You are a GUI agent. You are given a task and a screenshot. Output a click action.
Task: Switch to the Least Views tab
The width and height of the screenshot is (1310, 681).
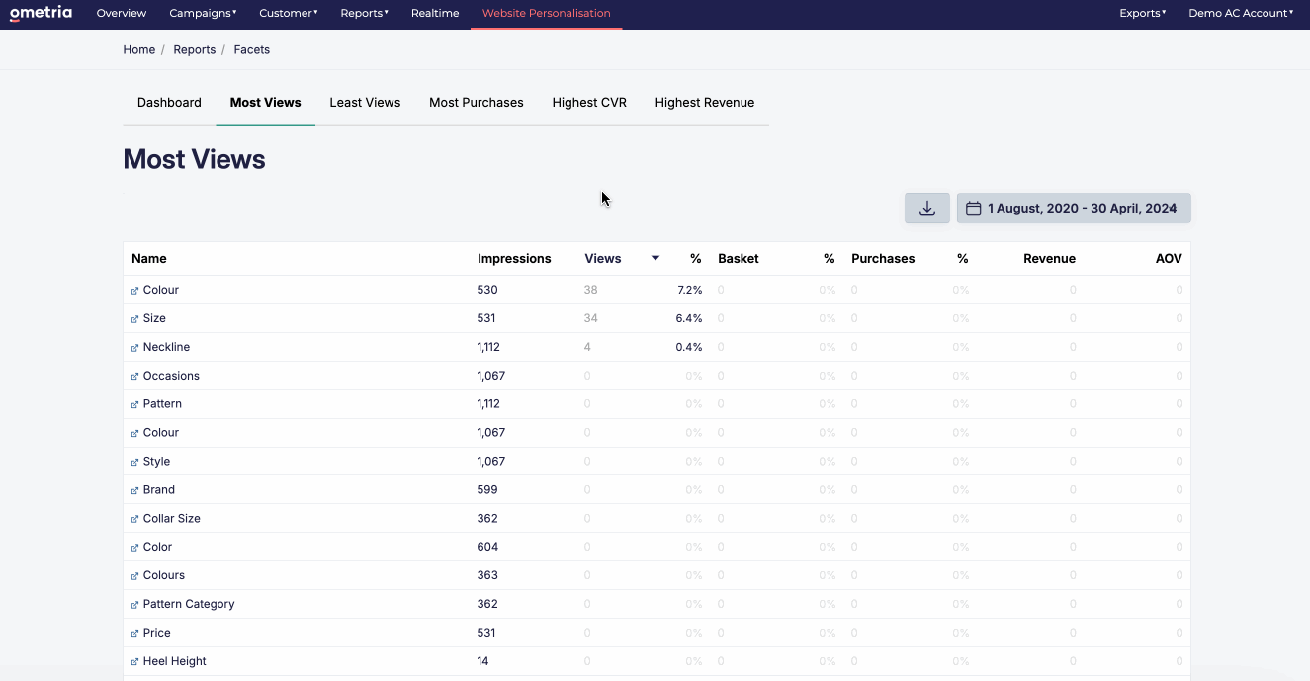tap(365, 103)
